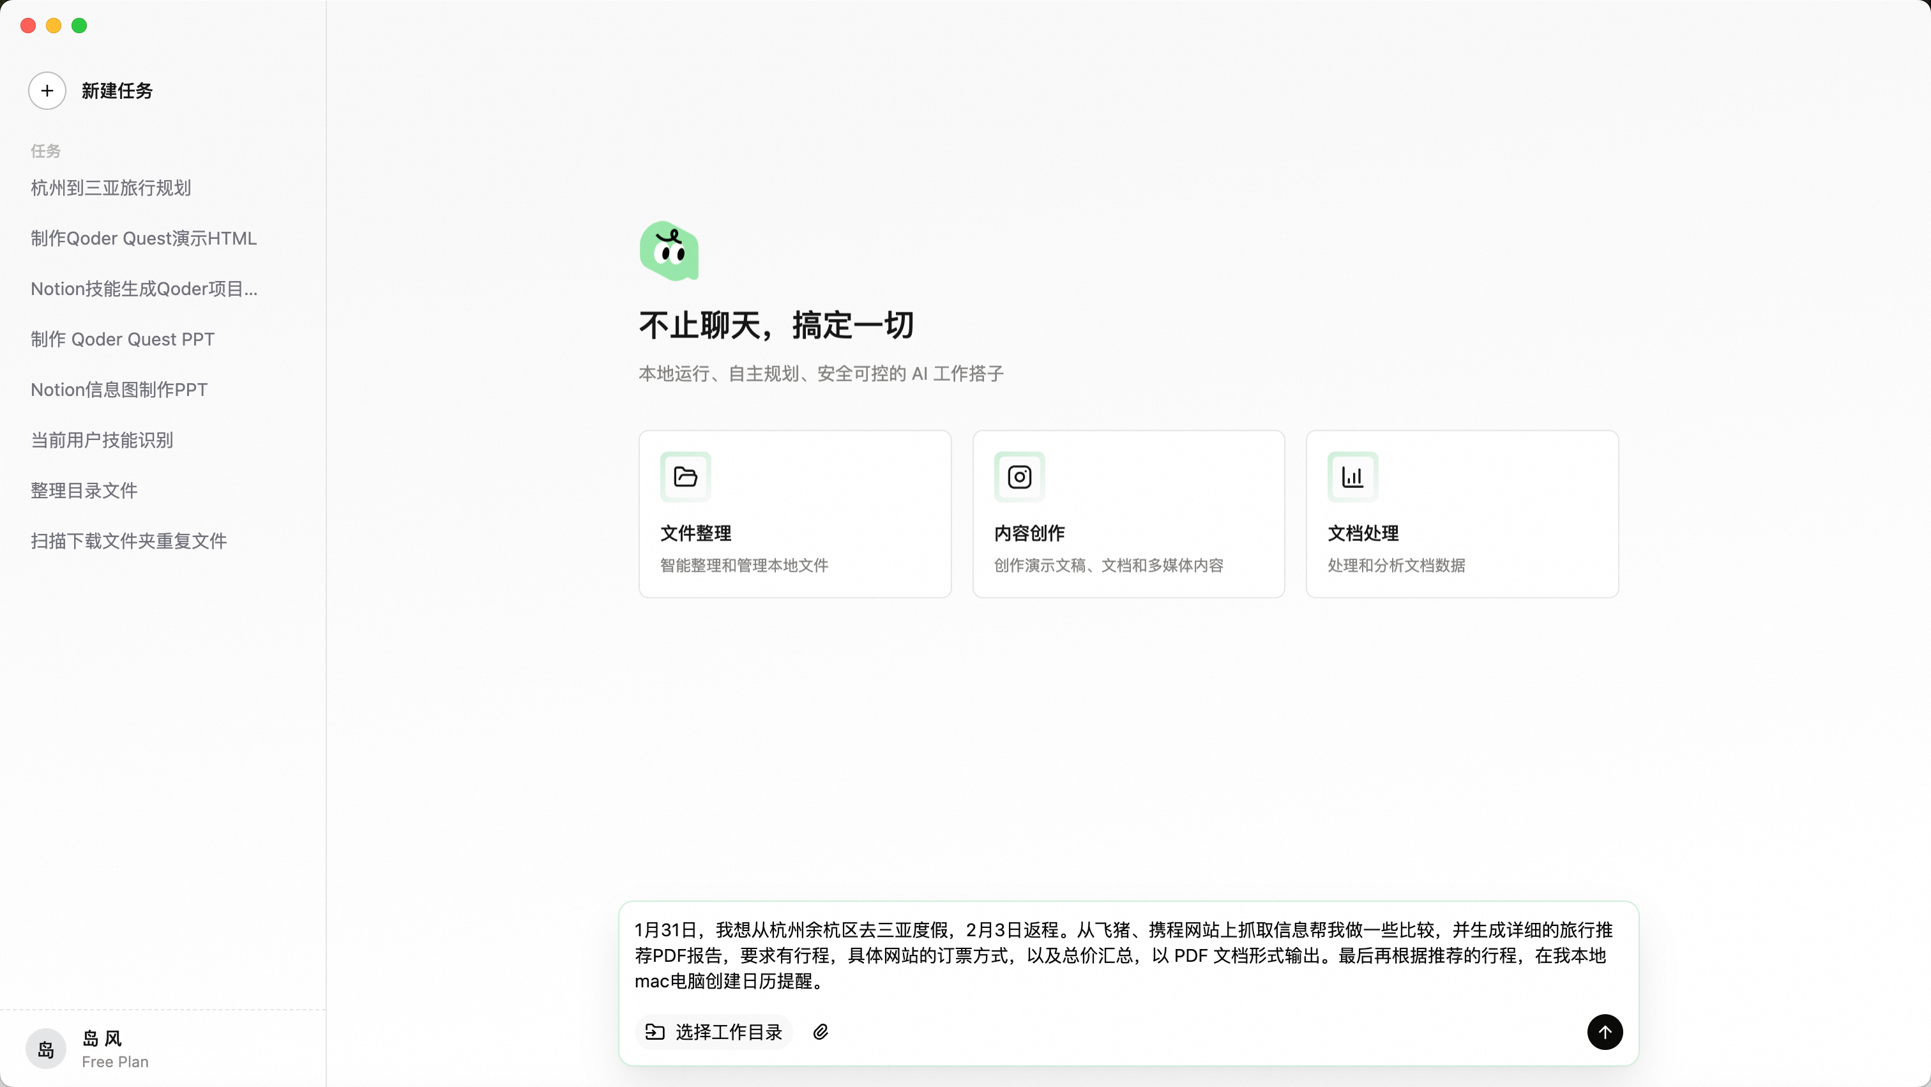Select task Notion技能生成Qoder项目
Image resolution: width=1931 pixels, height=1087 pixels.
(x=144, y=289)
